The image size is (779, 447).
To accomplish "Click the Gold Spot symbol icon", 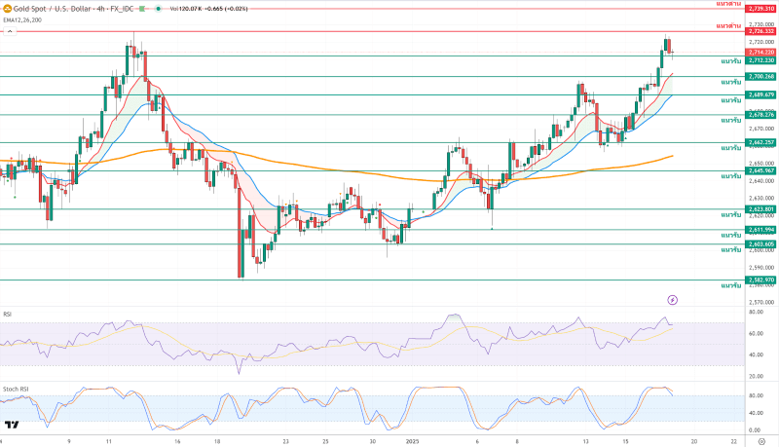I will point(6,8).
